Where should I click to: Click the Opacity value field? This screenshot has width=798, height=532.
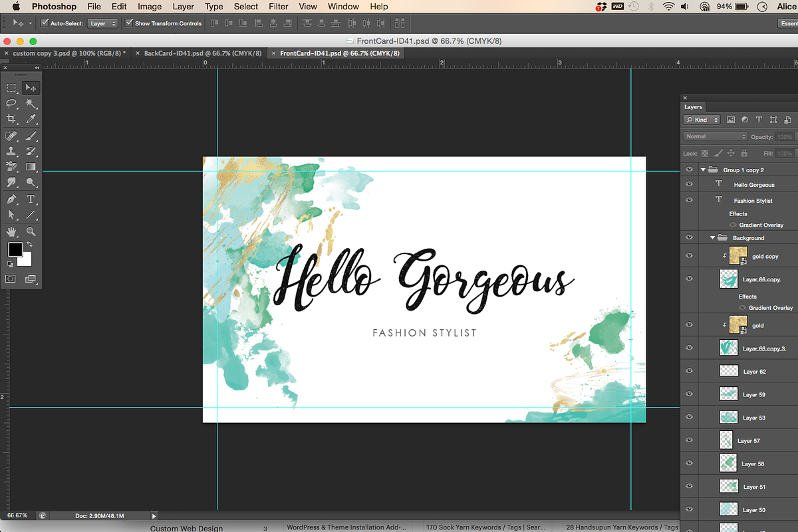pos(785,136)
